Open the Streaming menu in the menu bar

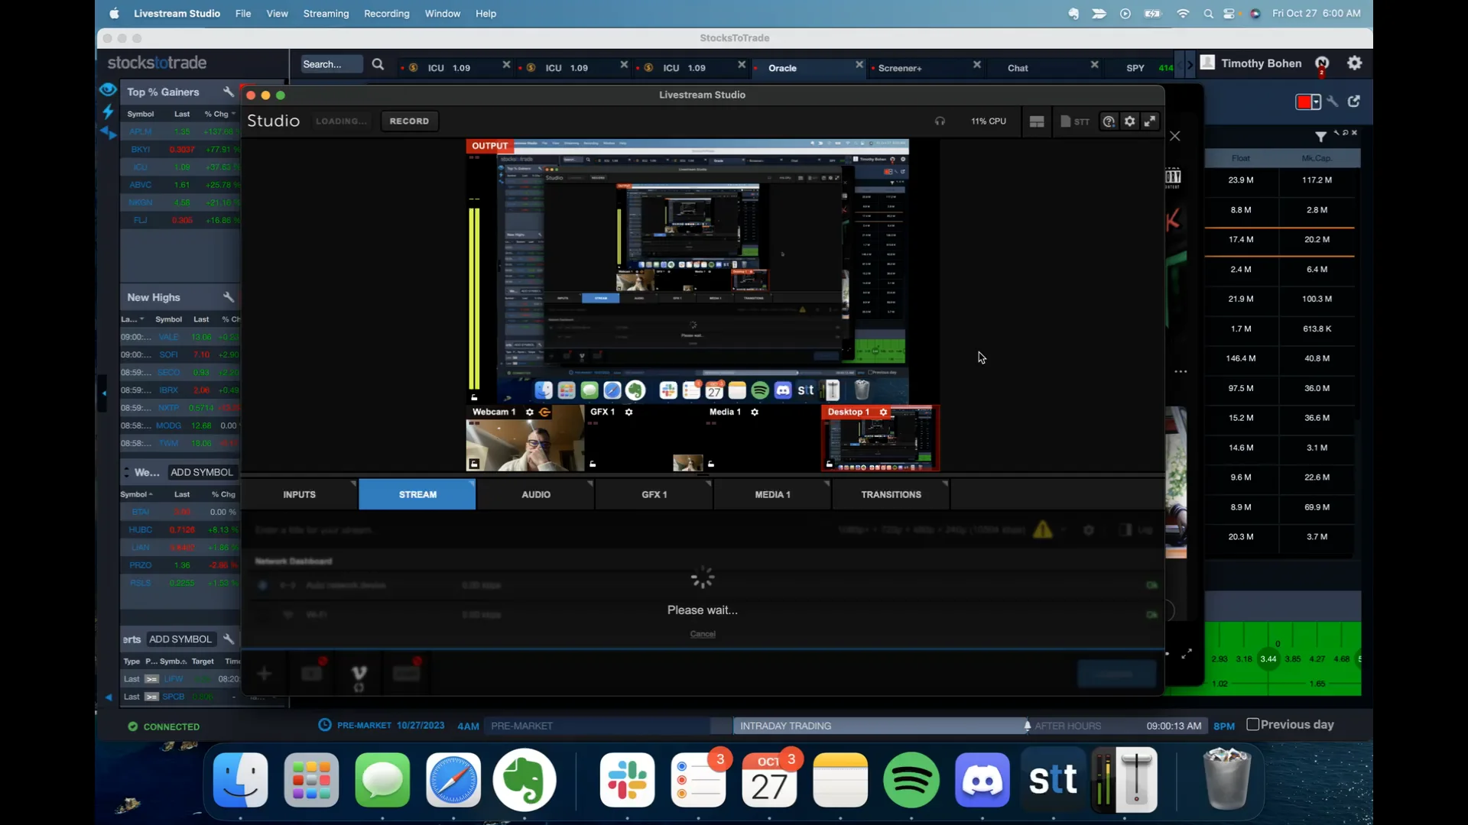(x=326, y=13)
